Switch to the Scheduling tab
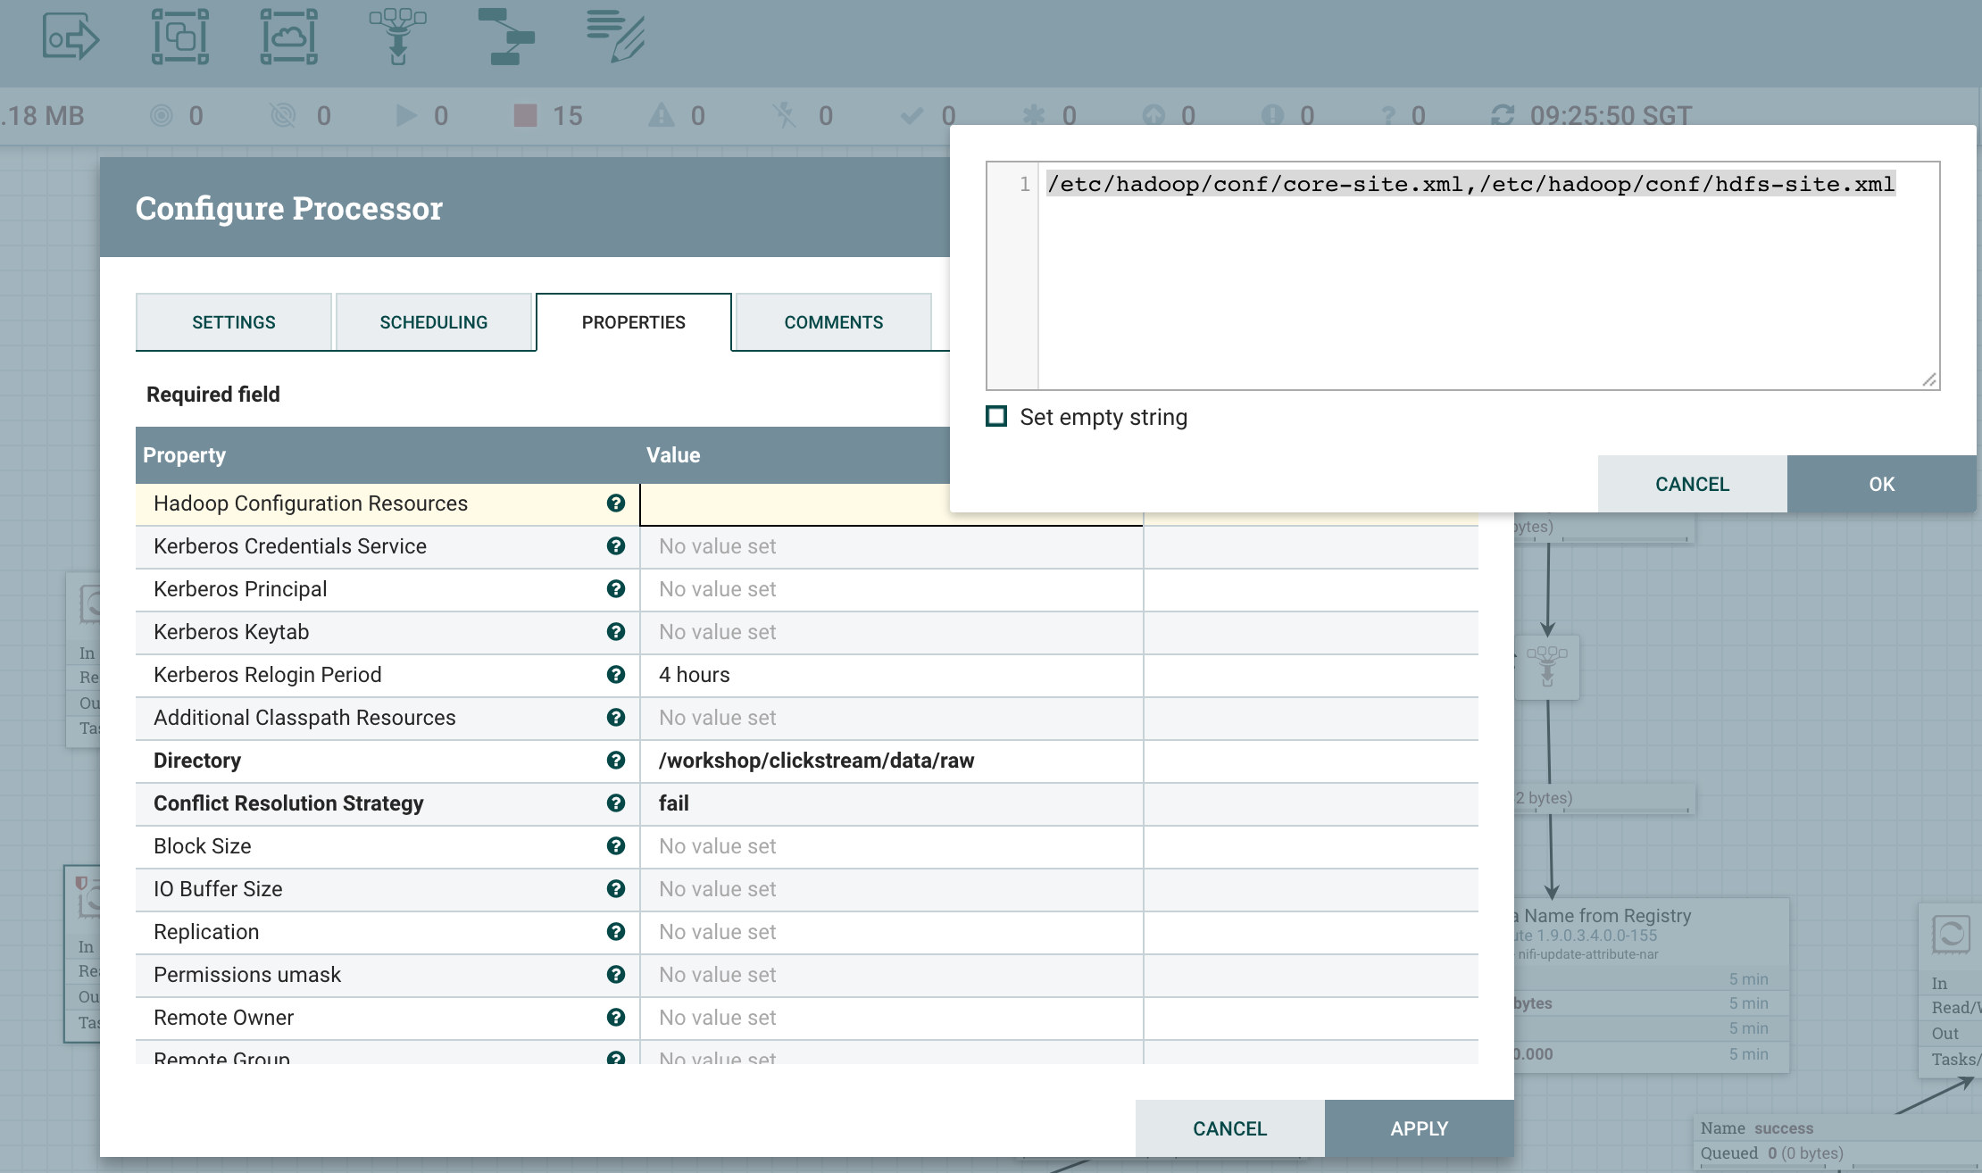Screen dimensions: 1982x1173 434,322
